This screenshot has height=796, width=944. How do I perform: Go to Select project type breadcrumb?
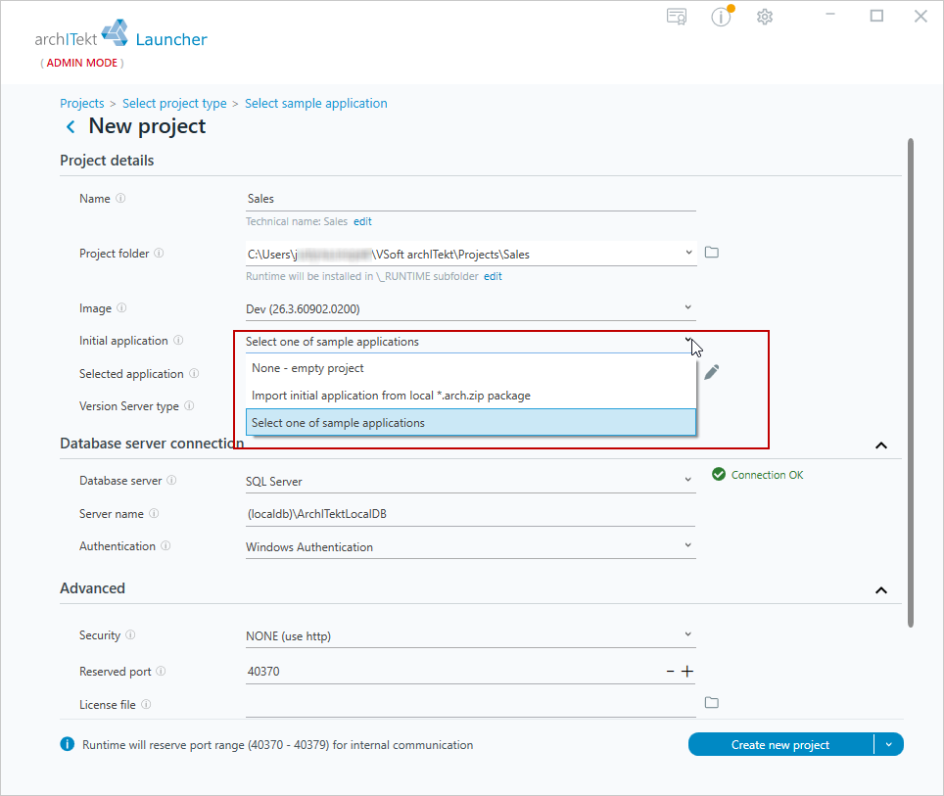tap(174, 104)
